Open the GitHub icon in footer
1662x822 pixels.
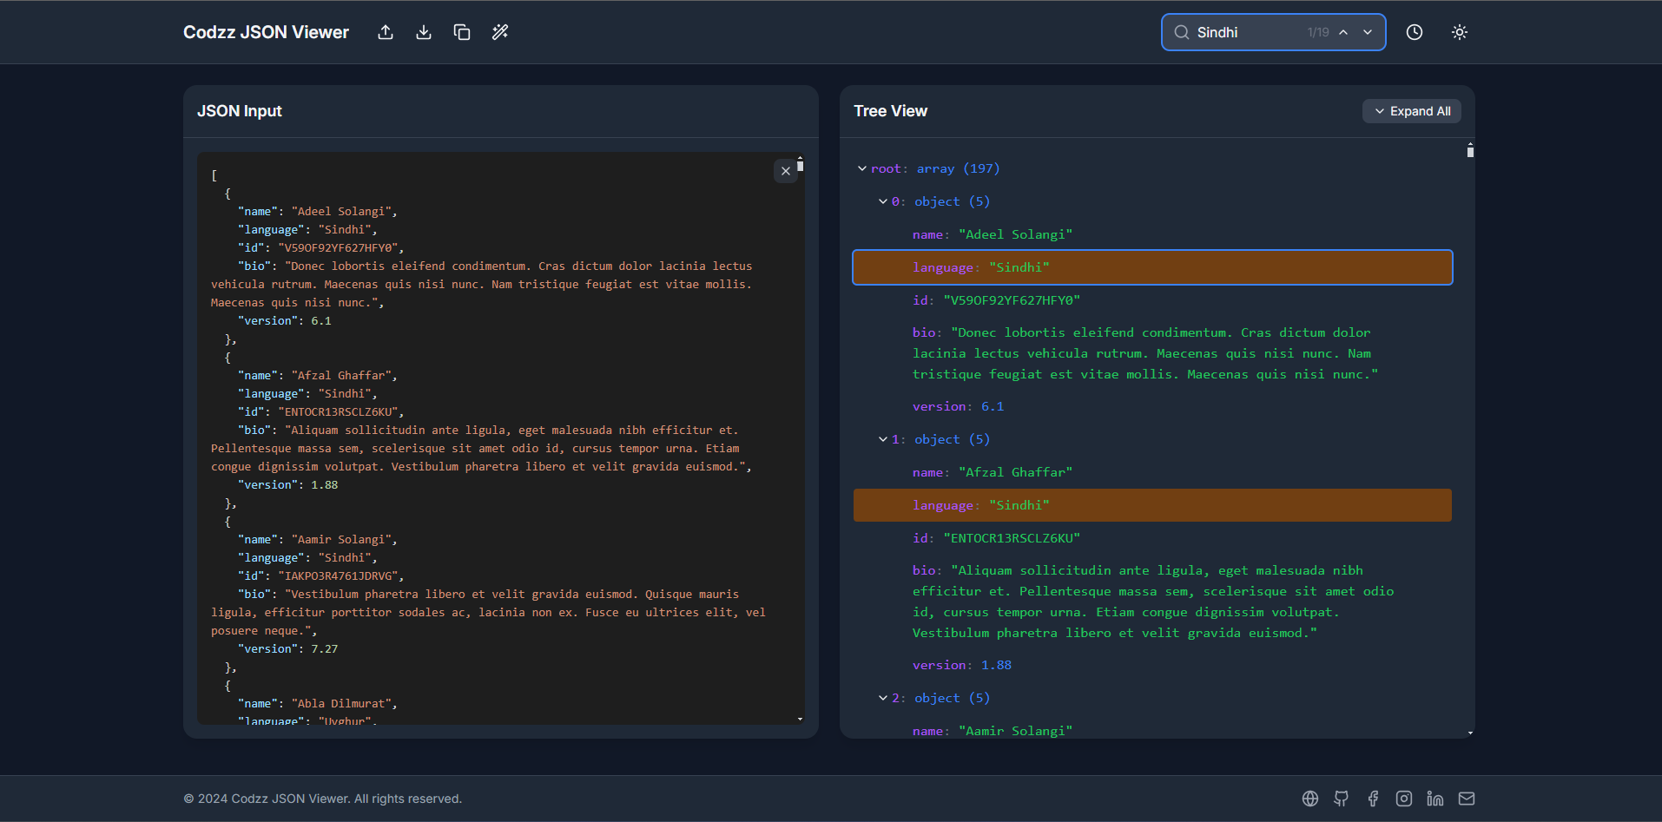tap(1342, 799)
